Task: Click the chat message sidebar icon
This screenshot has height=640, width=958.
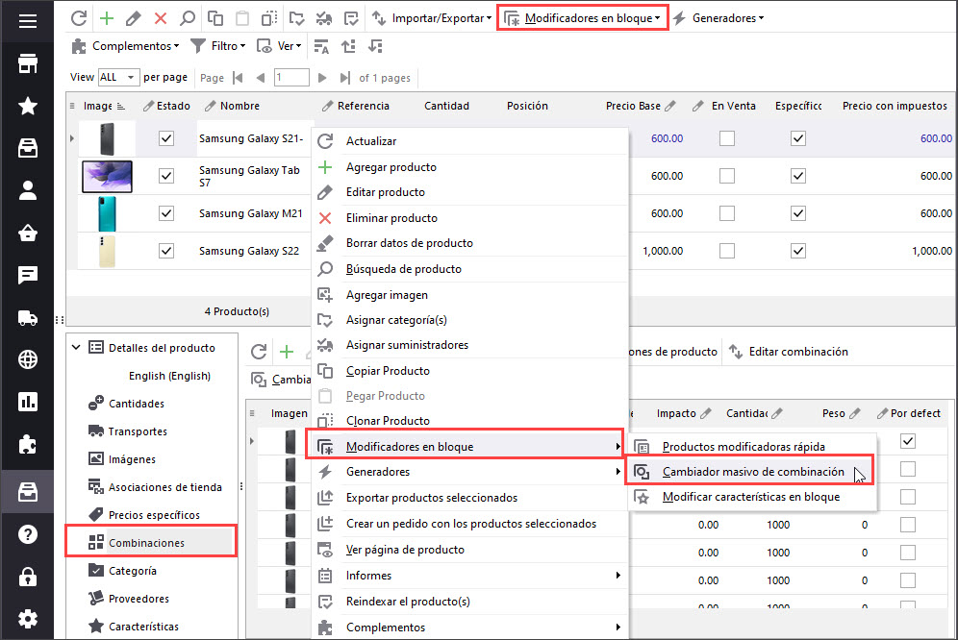Action: [28, 276]
